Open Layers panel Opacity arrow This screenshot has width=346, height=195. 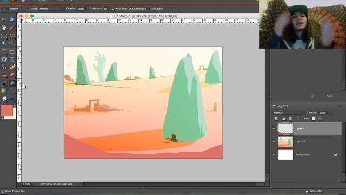330,113
